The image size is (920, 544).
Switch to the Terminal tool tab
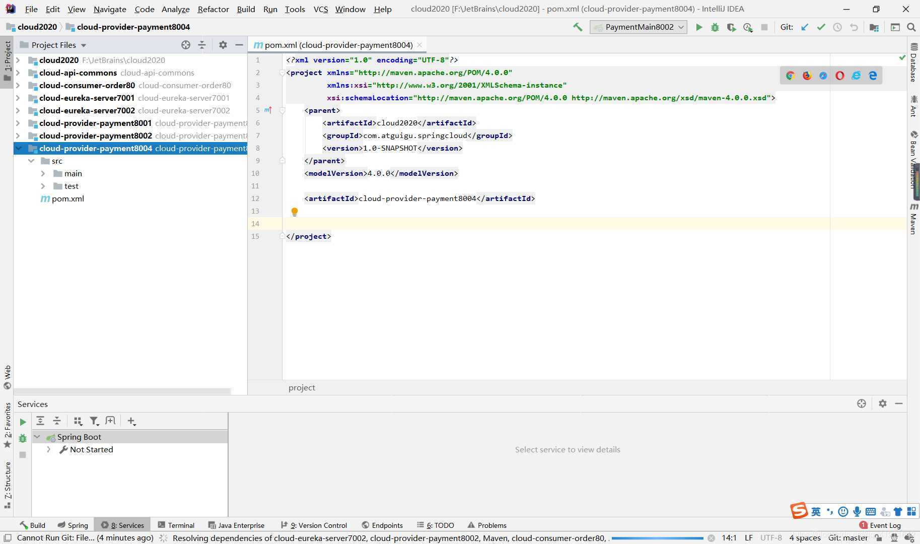176,525
